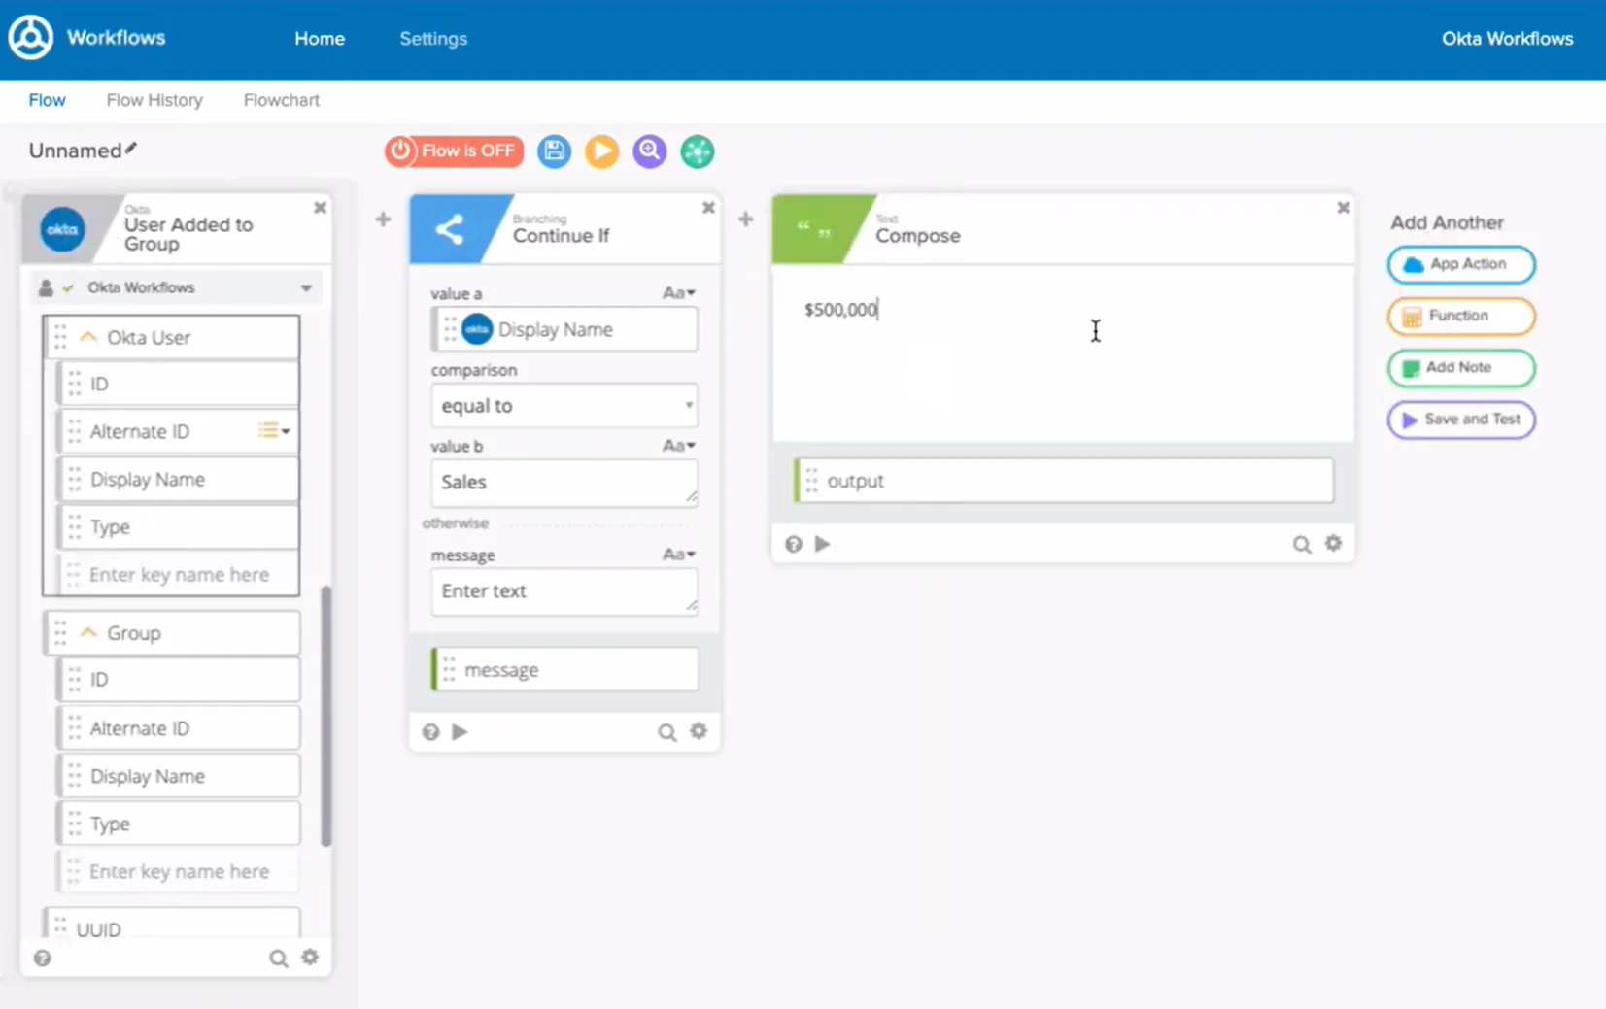The height and width of the screenshot is (1009, 1606).
Task: Open the value a type dropdown
Action: (x=678, y=292)
